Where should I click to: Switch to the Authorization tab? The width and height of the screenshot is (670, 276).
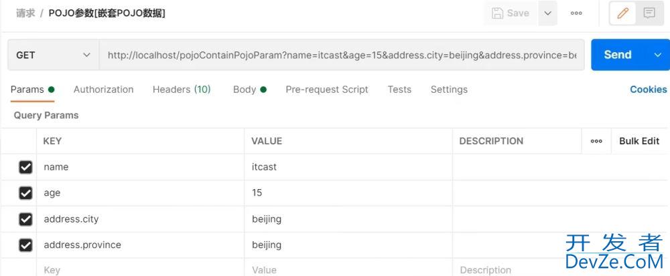pyautogui.click(x=103, y=90)
